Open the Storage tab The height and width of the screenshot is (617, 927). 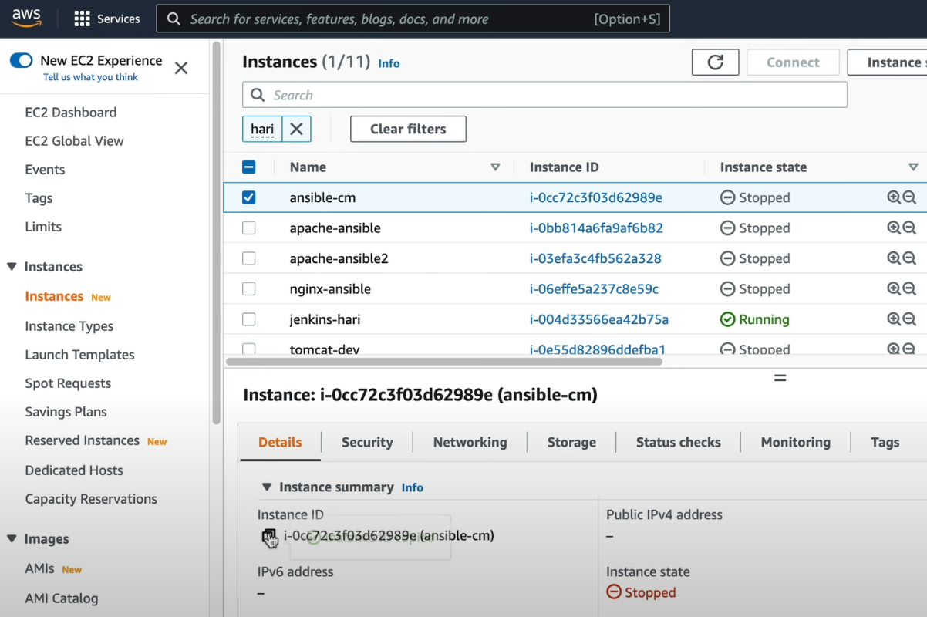571,442
